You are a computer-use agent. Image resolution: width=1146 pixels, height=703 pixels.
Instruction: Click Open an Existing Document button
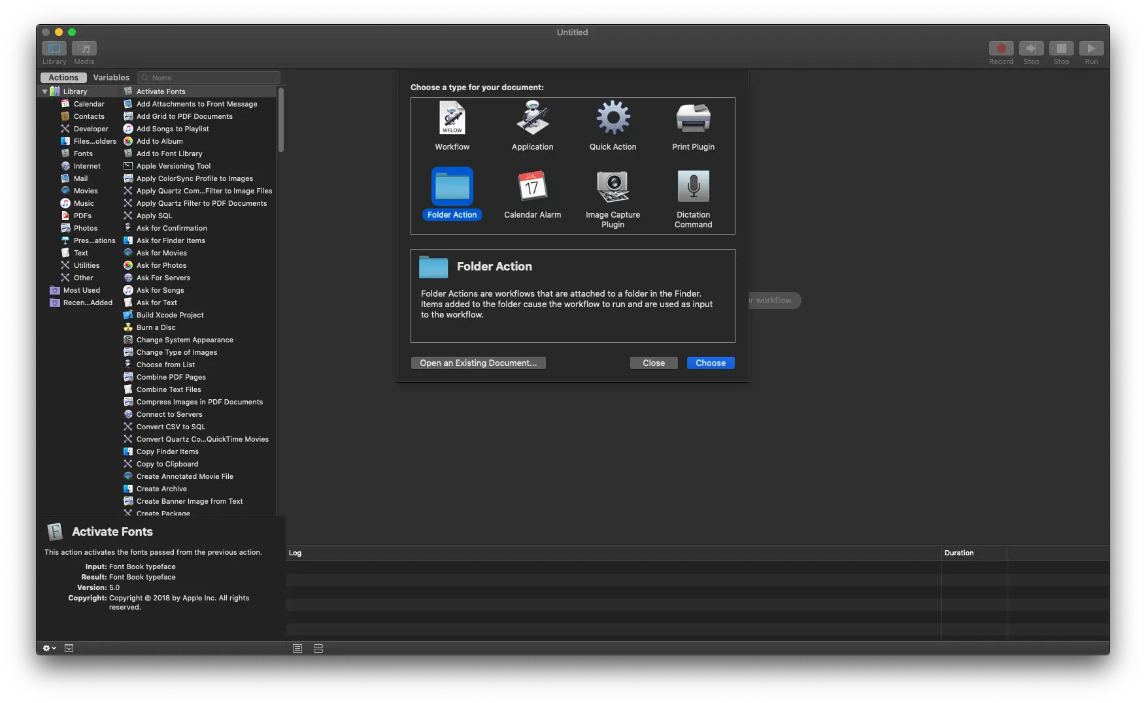pyautogui.click(x=479, y=363)
